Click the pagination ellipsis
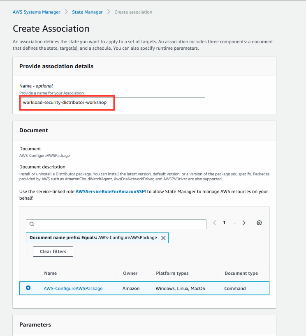306x336 pixels. coord(234,223)
